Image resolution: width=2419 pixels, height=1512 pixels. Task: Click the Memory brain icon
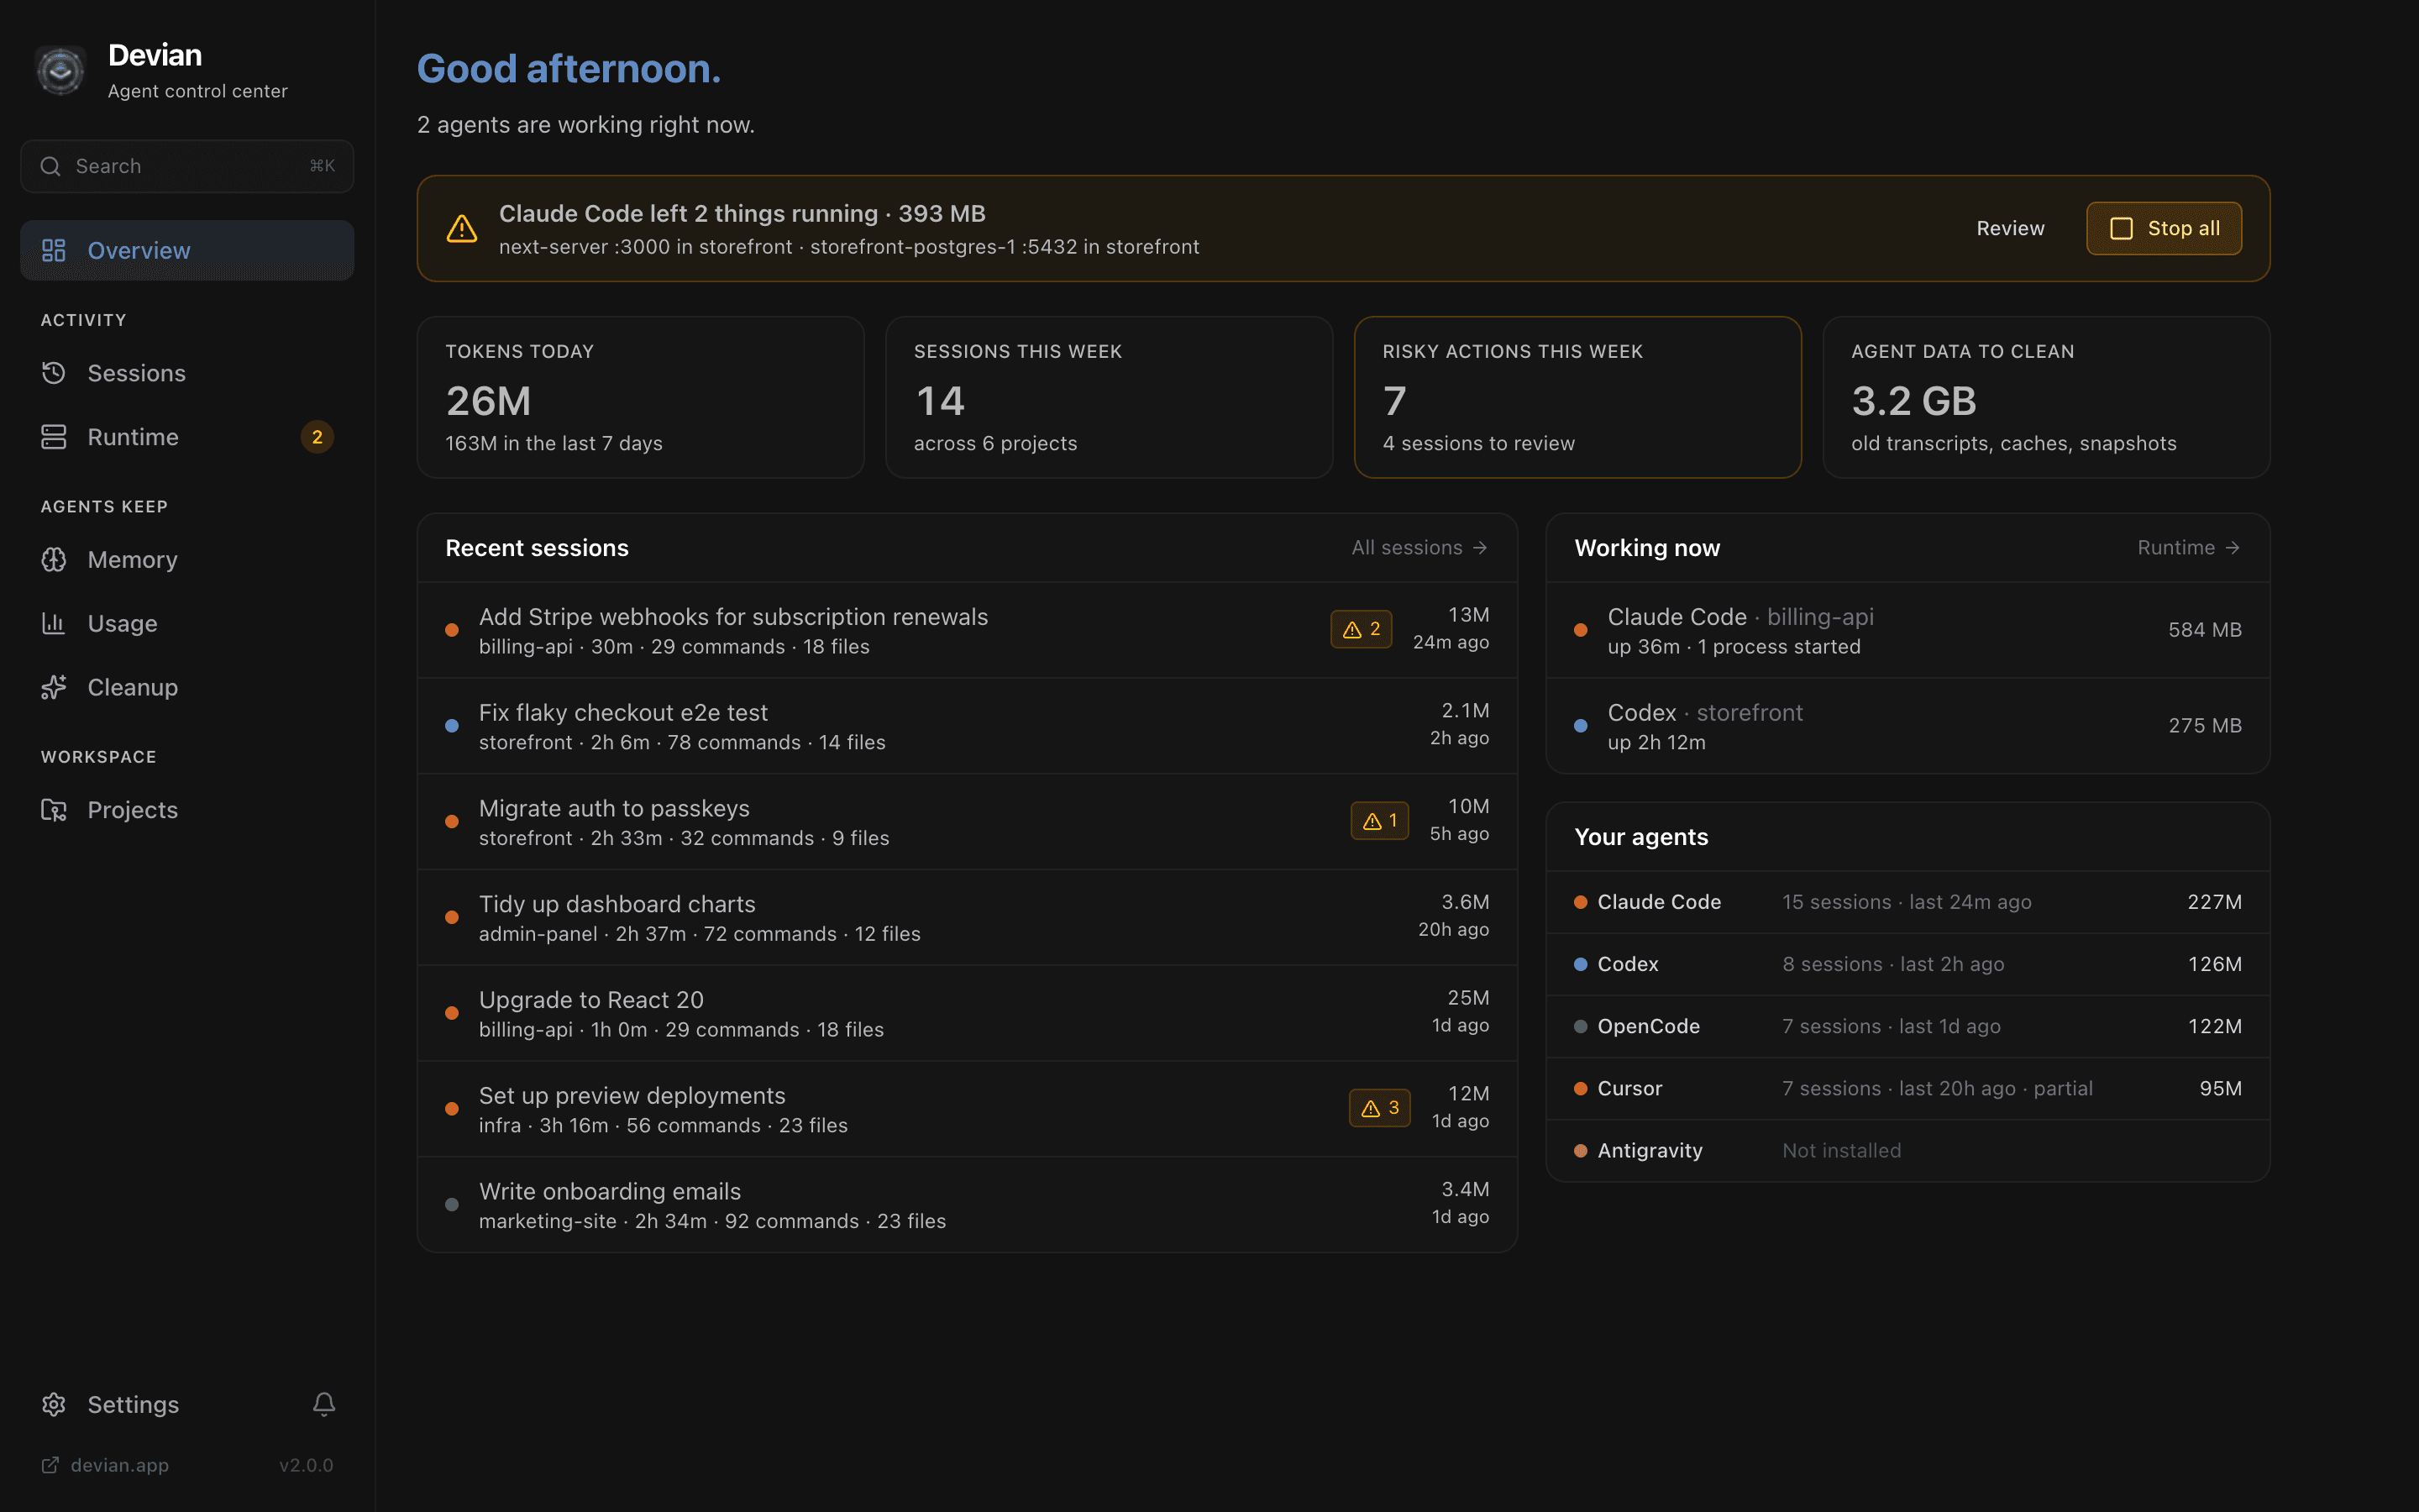pos(54,560)
